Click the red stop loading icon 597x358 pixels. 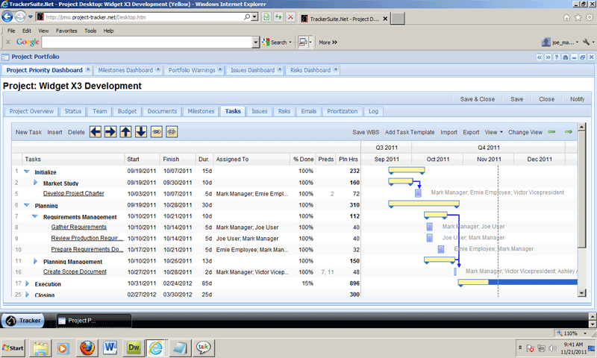290,17
